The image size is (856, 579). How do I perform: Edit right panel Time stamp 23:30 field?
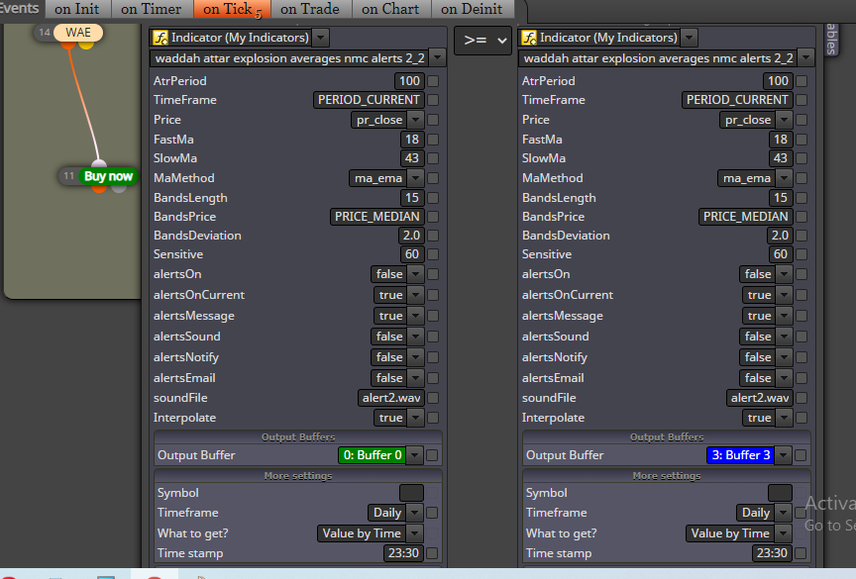coord(772,553)
